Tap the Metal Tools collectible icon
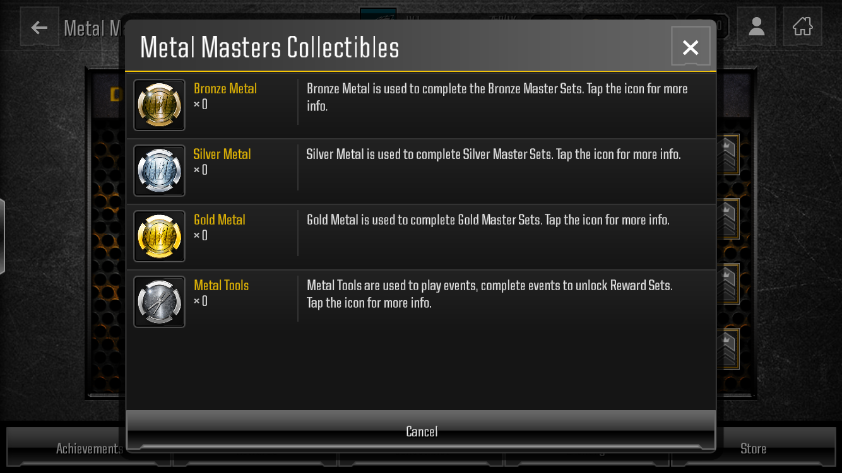This screenshot has width=842, height=473. (x=159, y=301)
